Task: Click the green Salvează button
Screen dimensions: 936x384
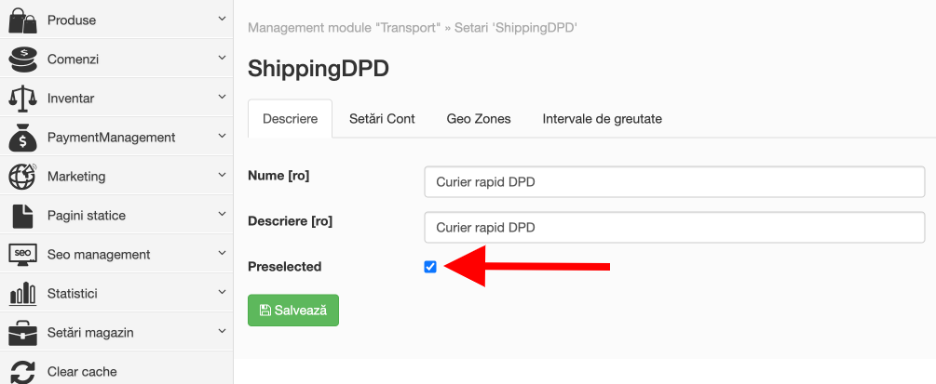Action: [293, 310]
